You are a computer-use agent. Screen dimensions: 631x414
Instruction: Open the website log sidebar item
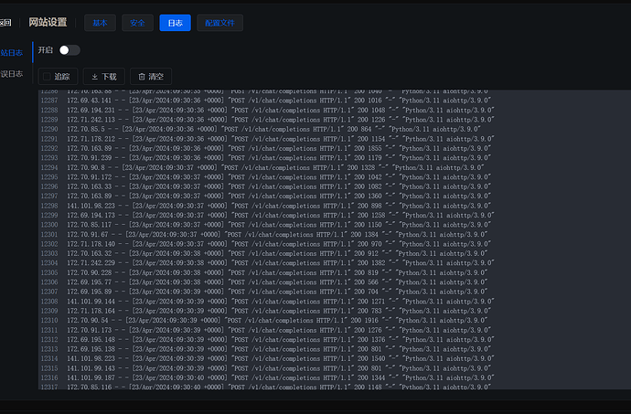tap(11, 53)
